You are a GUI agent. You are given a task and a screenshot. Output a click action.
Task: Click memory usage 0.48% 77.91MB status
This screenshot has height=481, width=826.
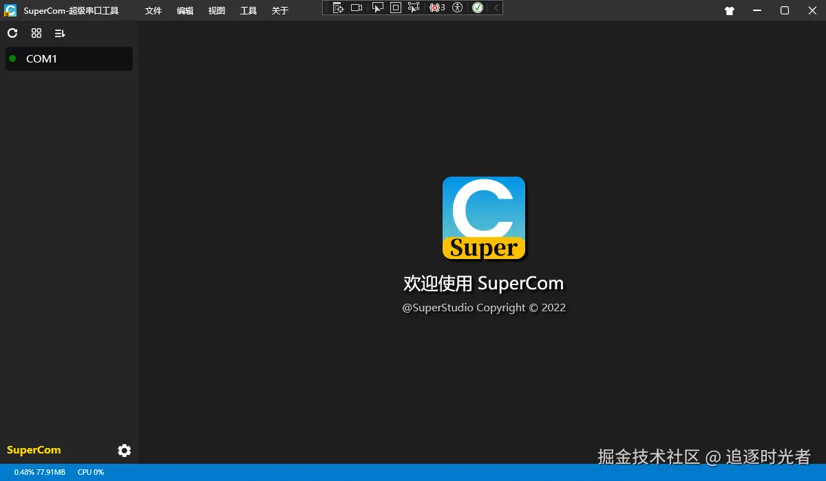tap(40, 473)
